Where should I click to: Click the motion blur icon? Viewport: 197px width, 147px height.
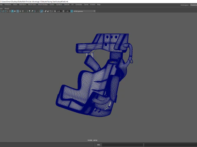click(x=32, y=11)
